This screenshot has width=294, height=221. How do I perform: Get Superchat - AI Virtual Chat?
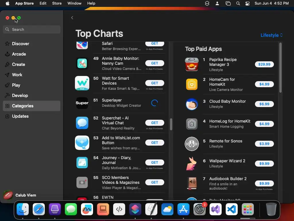click(x=154, y=123)
